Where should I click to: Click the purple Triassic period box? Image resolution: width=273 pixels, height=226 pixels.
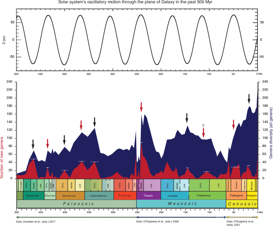149,195
